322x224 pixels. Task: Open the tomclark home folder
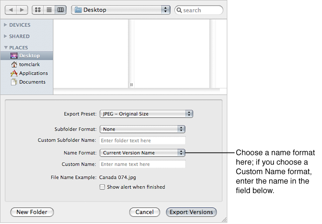(28, 64)
